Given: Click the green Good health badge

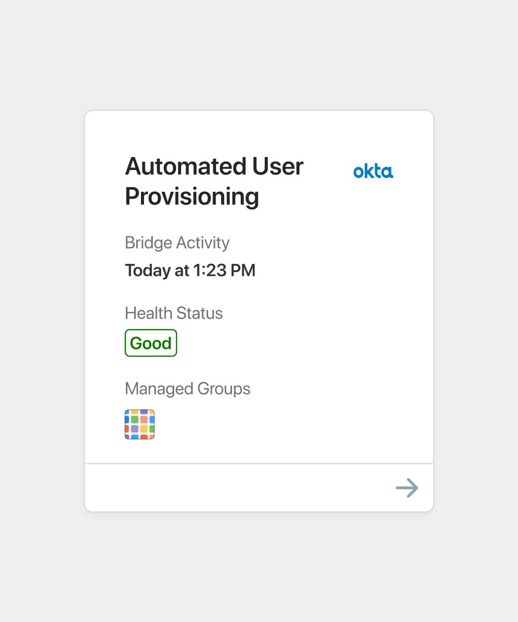Looking at the screenshot, I should (x=151, y=343).
